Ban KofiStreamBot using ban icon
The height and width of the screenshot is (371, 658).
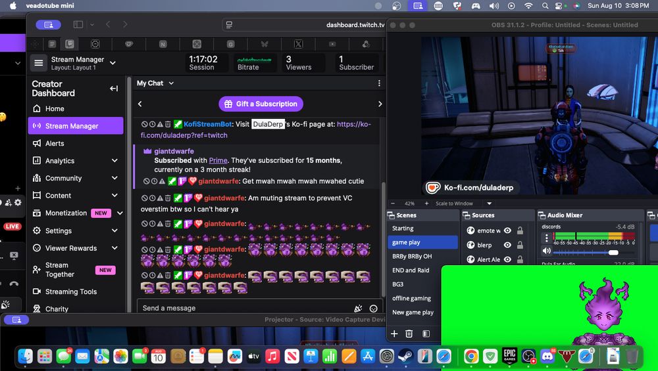point(144,124)
